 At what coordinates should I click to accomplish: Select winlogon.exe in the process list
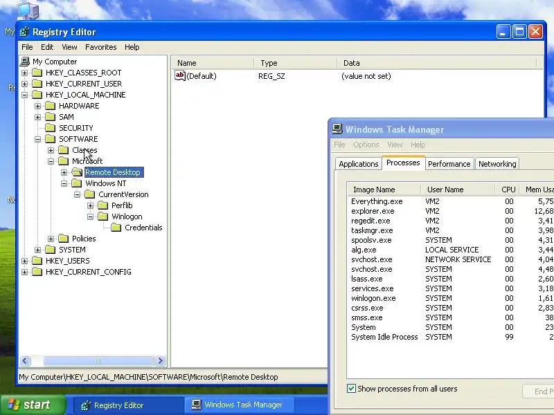pos(373,298)
